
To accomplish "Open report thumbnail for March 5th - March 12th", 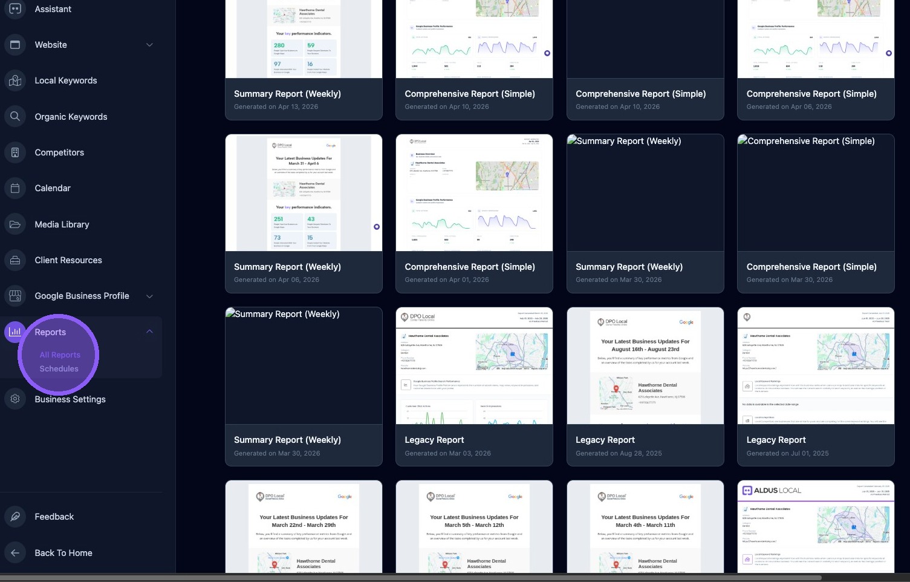I will (x=474, y=527).
